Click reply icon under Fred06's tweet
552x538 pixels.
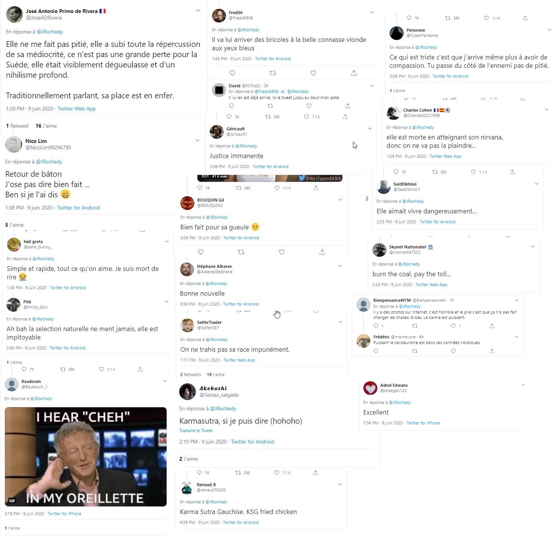[232, 73]
